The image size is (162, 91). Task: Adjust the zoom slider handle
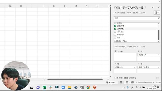145,82
